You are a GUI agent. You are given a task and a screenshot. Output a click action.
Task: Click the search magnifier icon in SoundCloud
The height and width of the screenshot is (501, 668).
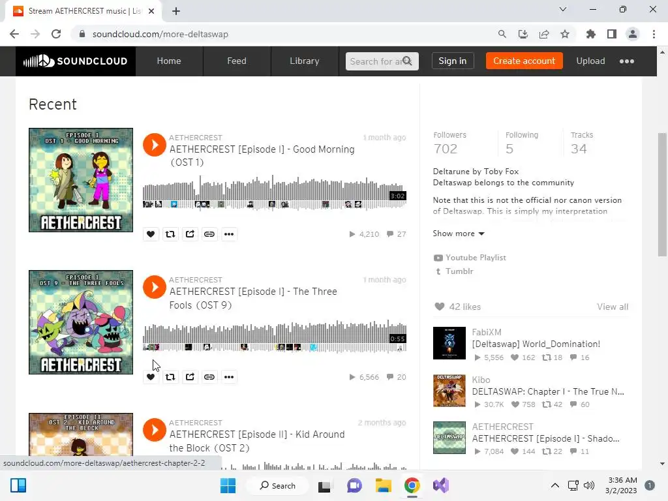point(407,61)
